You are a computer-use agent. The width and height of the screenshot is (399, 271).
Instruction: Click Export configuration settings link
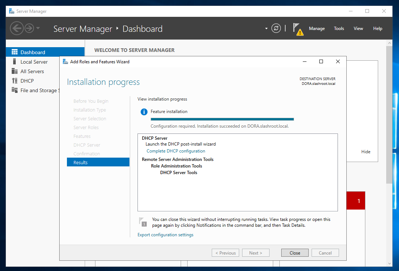point(165,235)
